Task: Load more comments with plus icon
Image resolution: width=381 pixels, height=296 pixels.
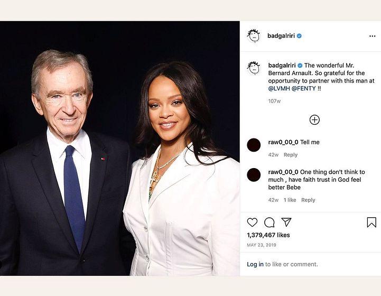Action: click(314, 119)
